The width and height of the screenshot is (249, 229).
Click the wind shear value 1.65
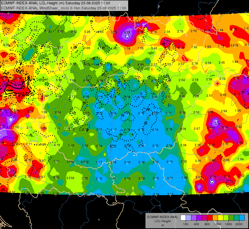coord(194,47)
